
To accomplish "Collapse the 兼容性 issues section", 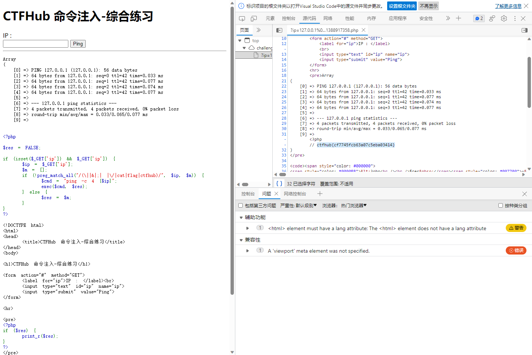I will coord(241,240).
